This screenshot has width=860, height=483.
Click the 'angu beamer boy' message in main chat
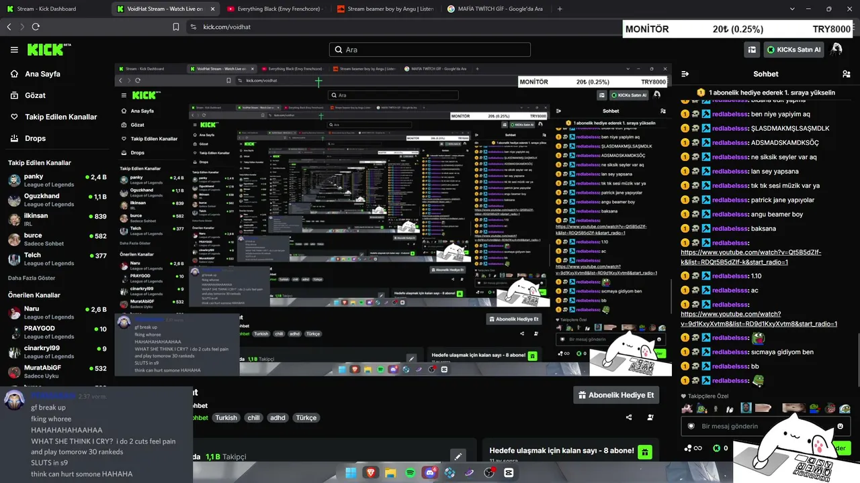777,215
